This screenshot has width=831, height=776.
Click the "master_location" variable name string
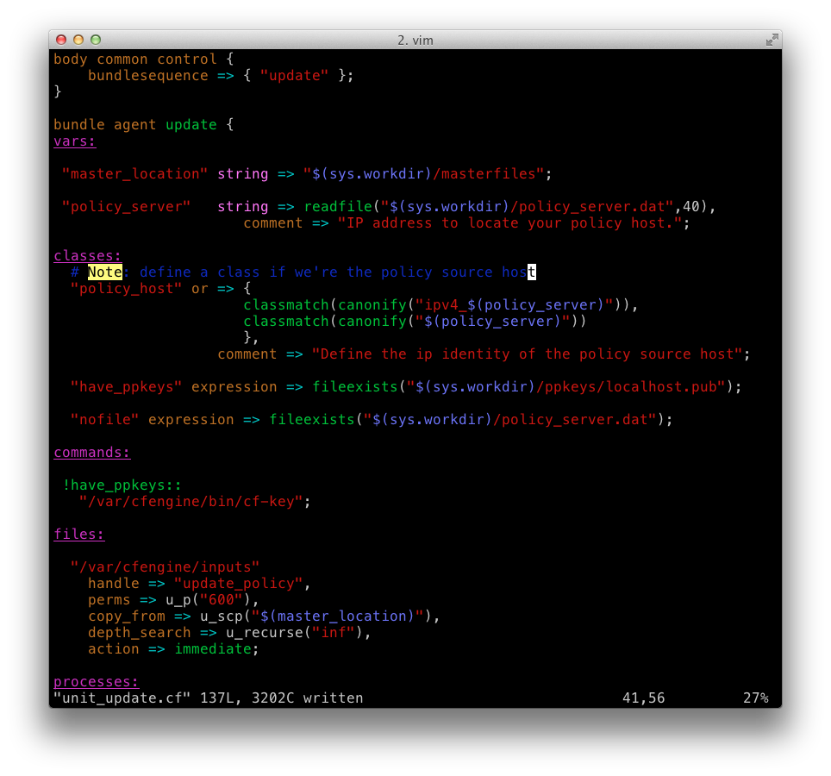(135, 174)
